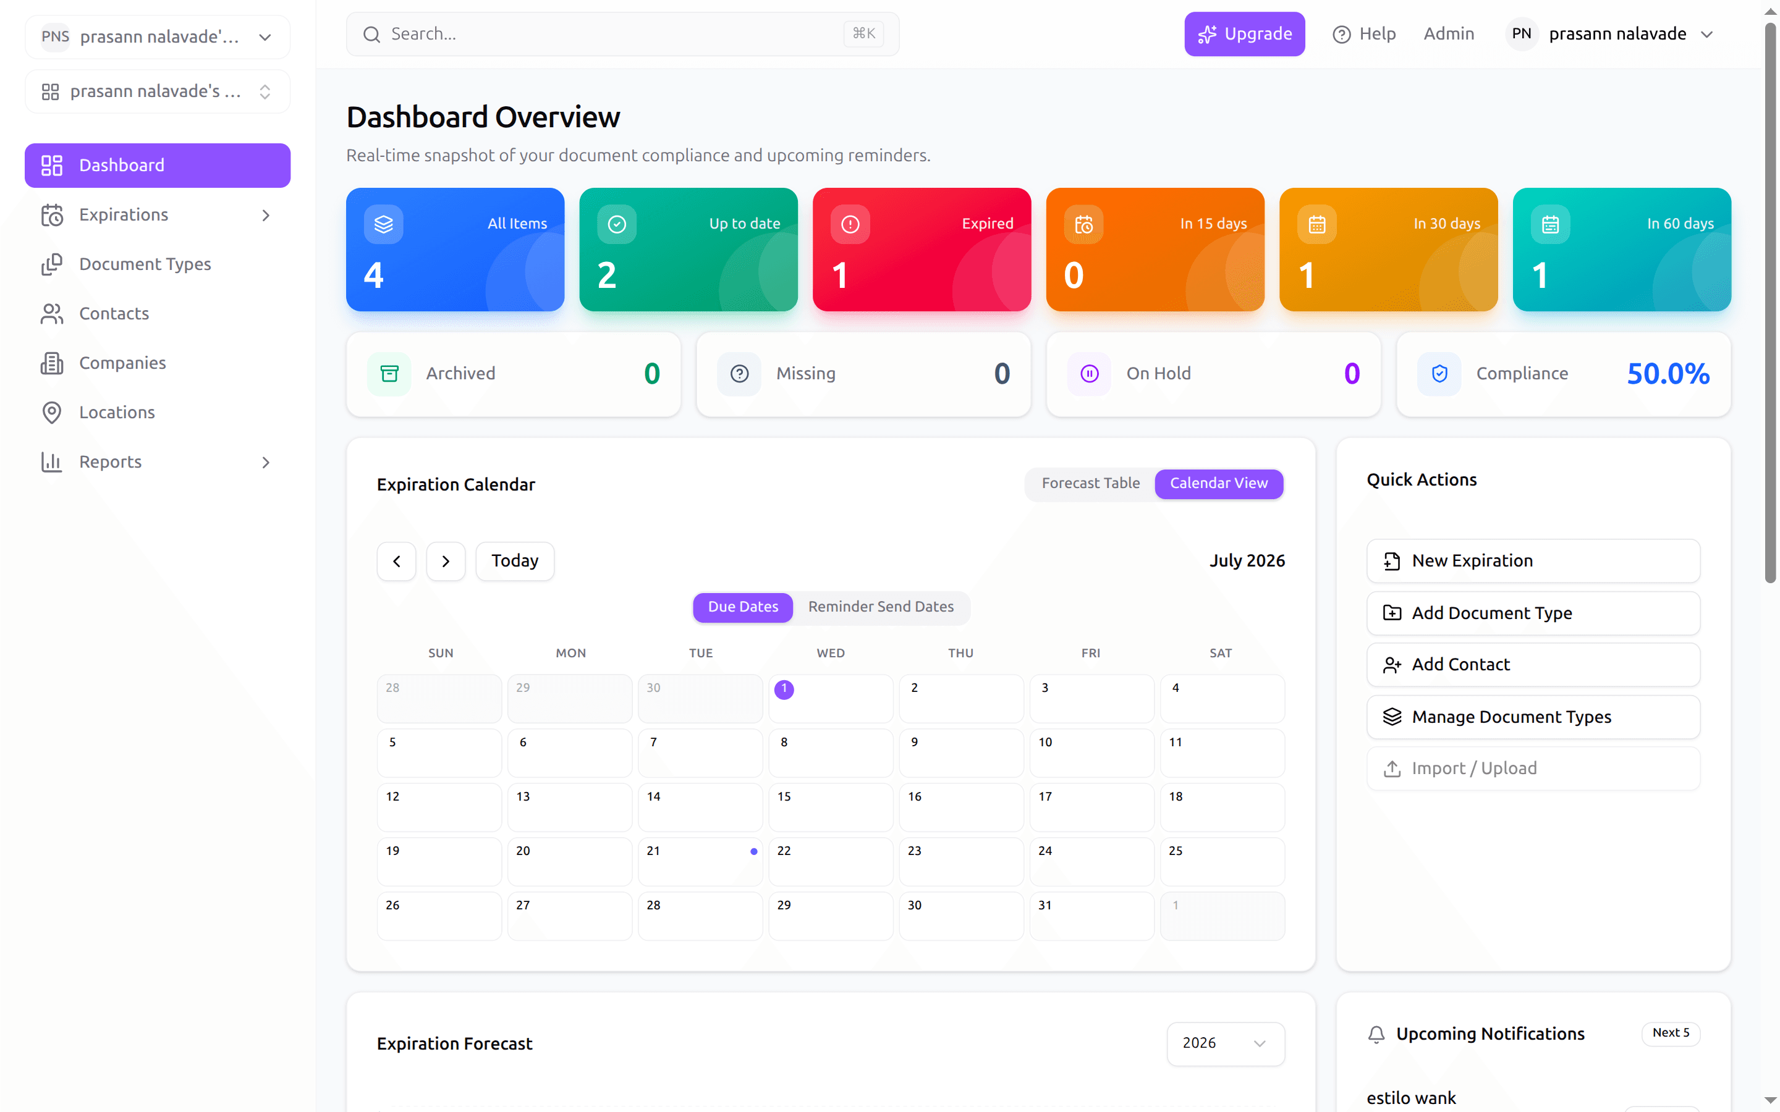Switch to Reminder Send Dates
The height and width of the screenshot is (1112, 1780).
click(881, 607)
